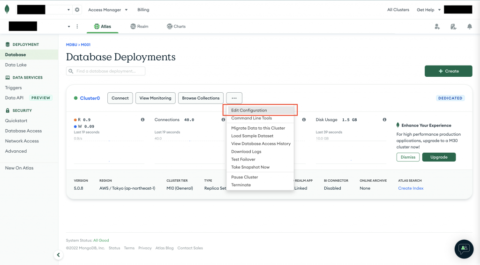Choose Load Sample Dataset
The image size is (480, 265).
pyautogui.click(x=260, y=136)
